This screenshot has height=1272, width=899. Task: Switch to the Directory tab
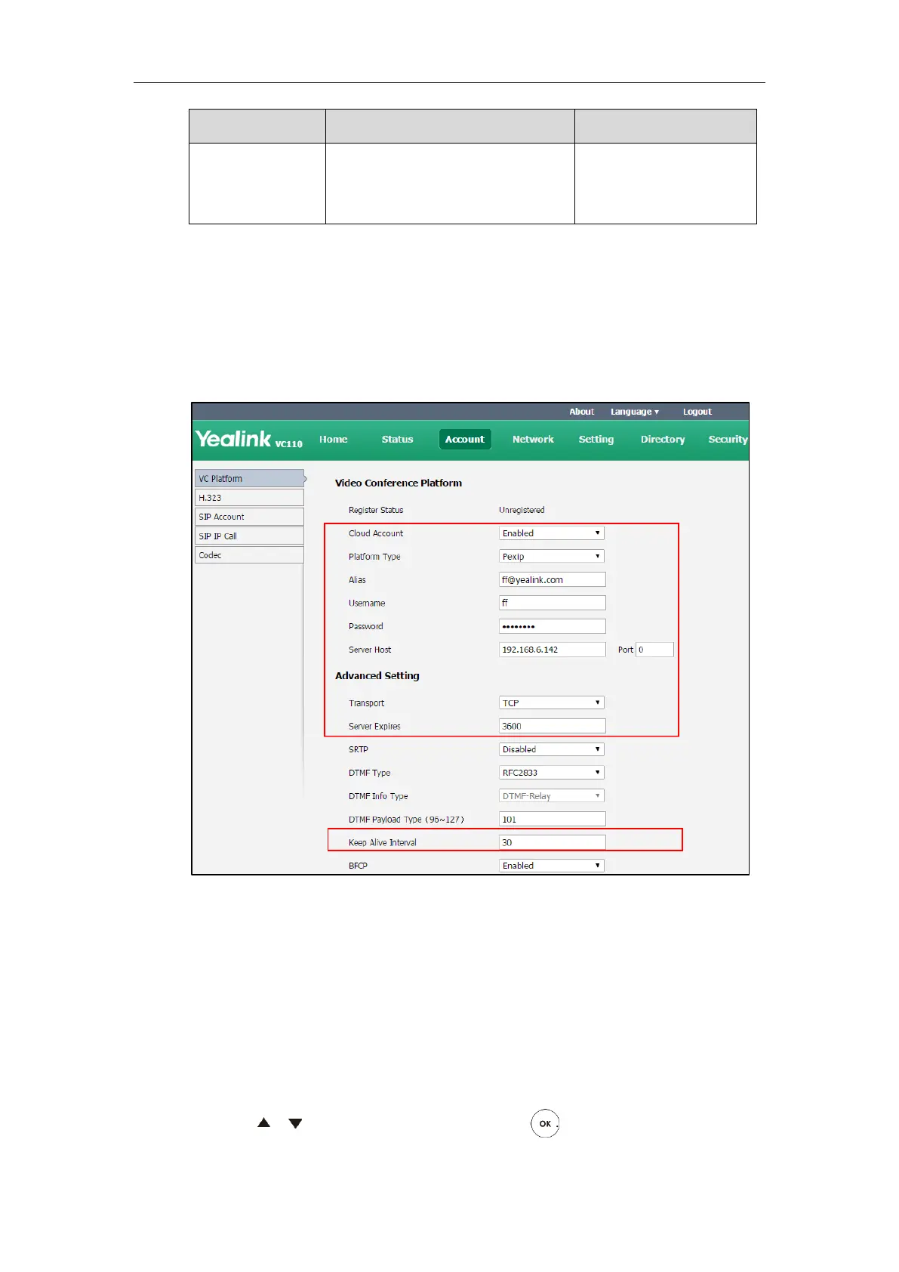tap(663, 440)
